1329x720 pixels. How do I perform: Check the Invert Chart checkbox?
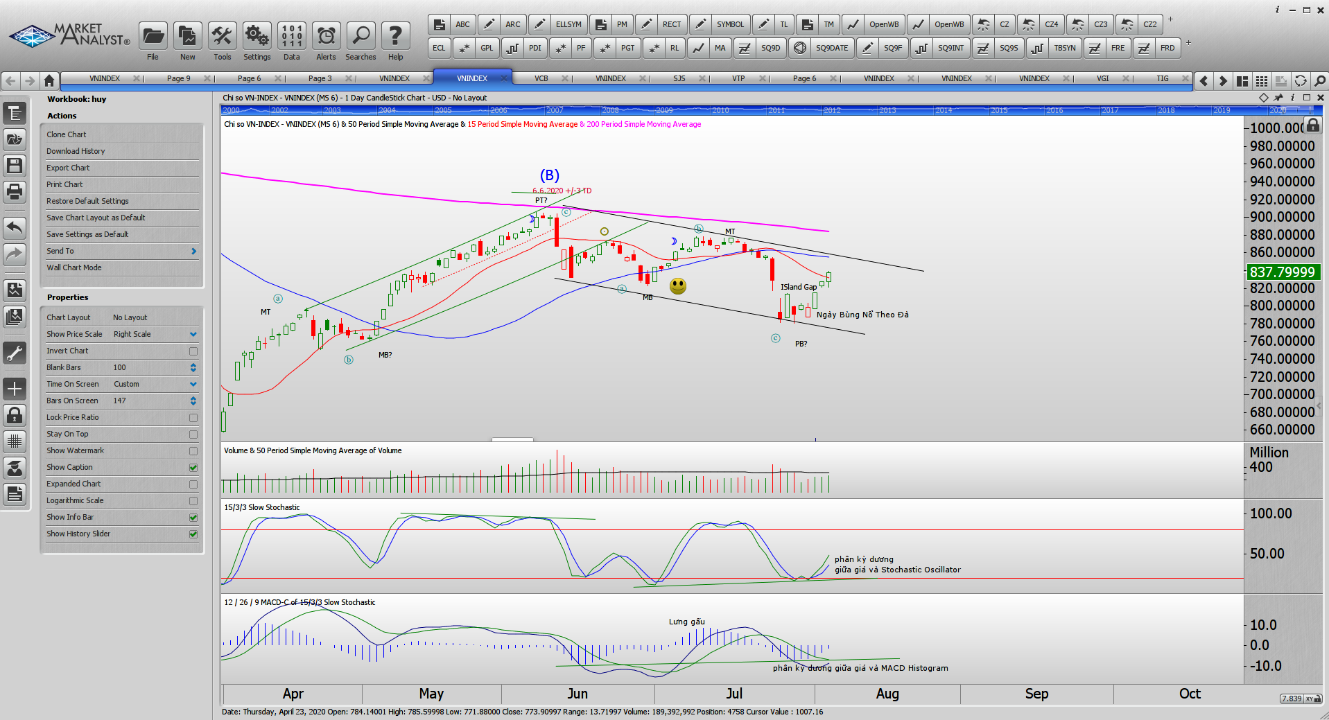193,351
